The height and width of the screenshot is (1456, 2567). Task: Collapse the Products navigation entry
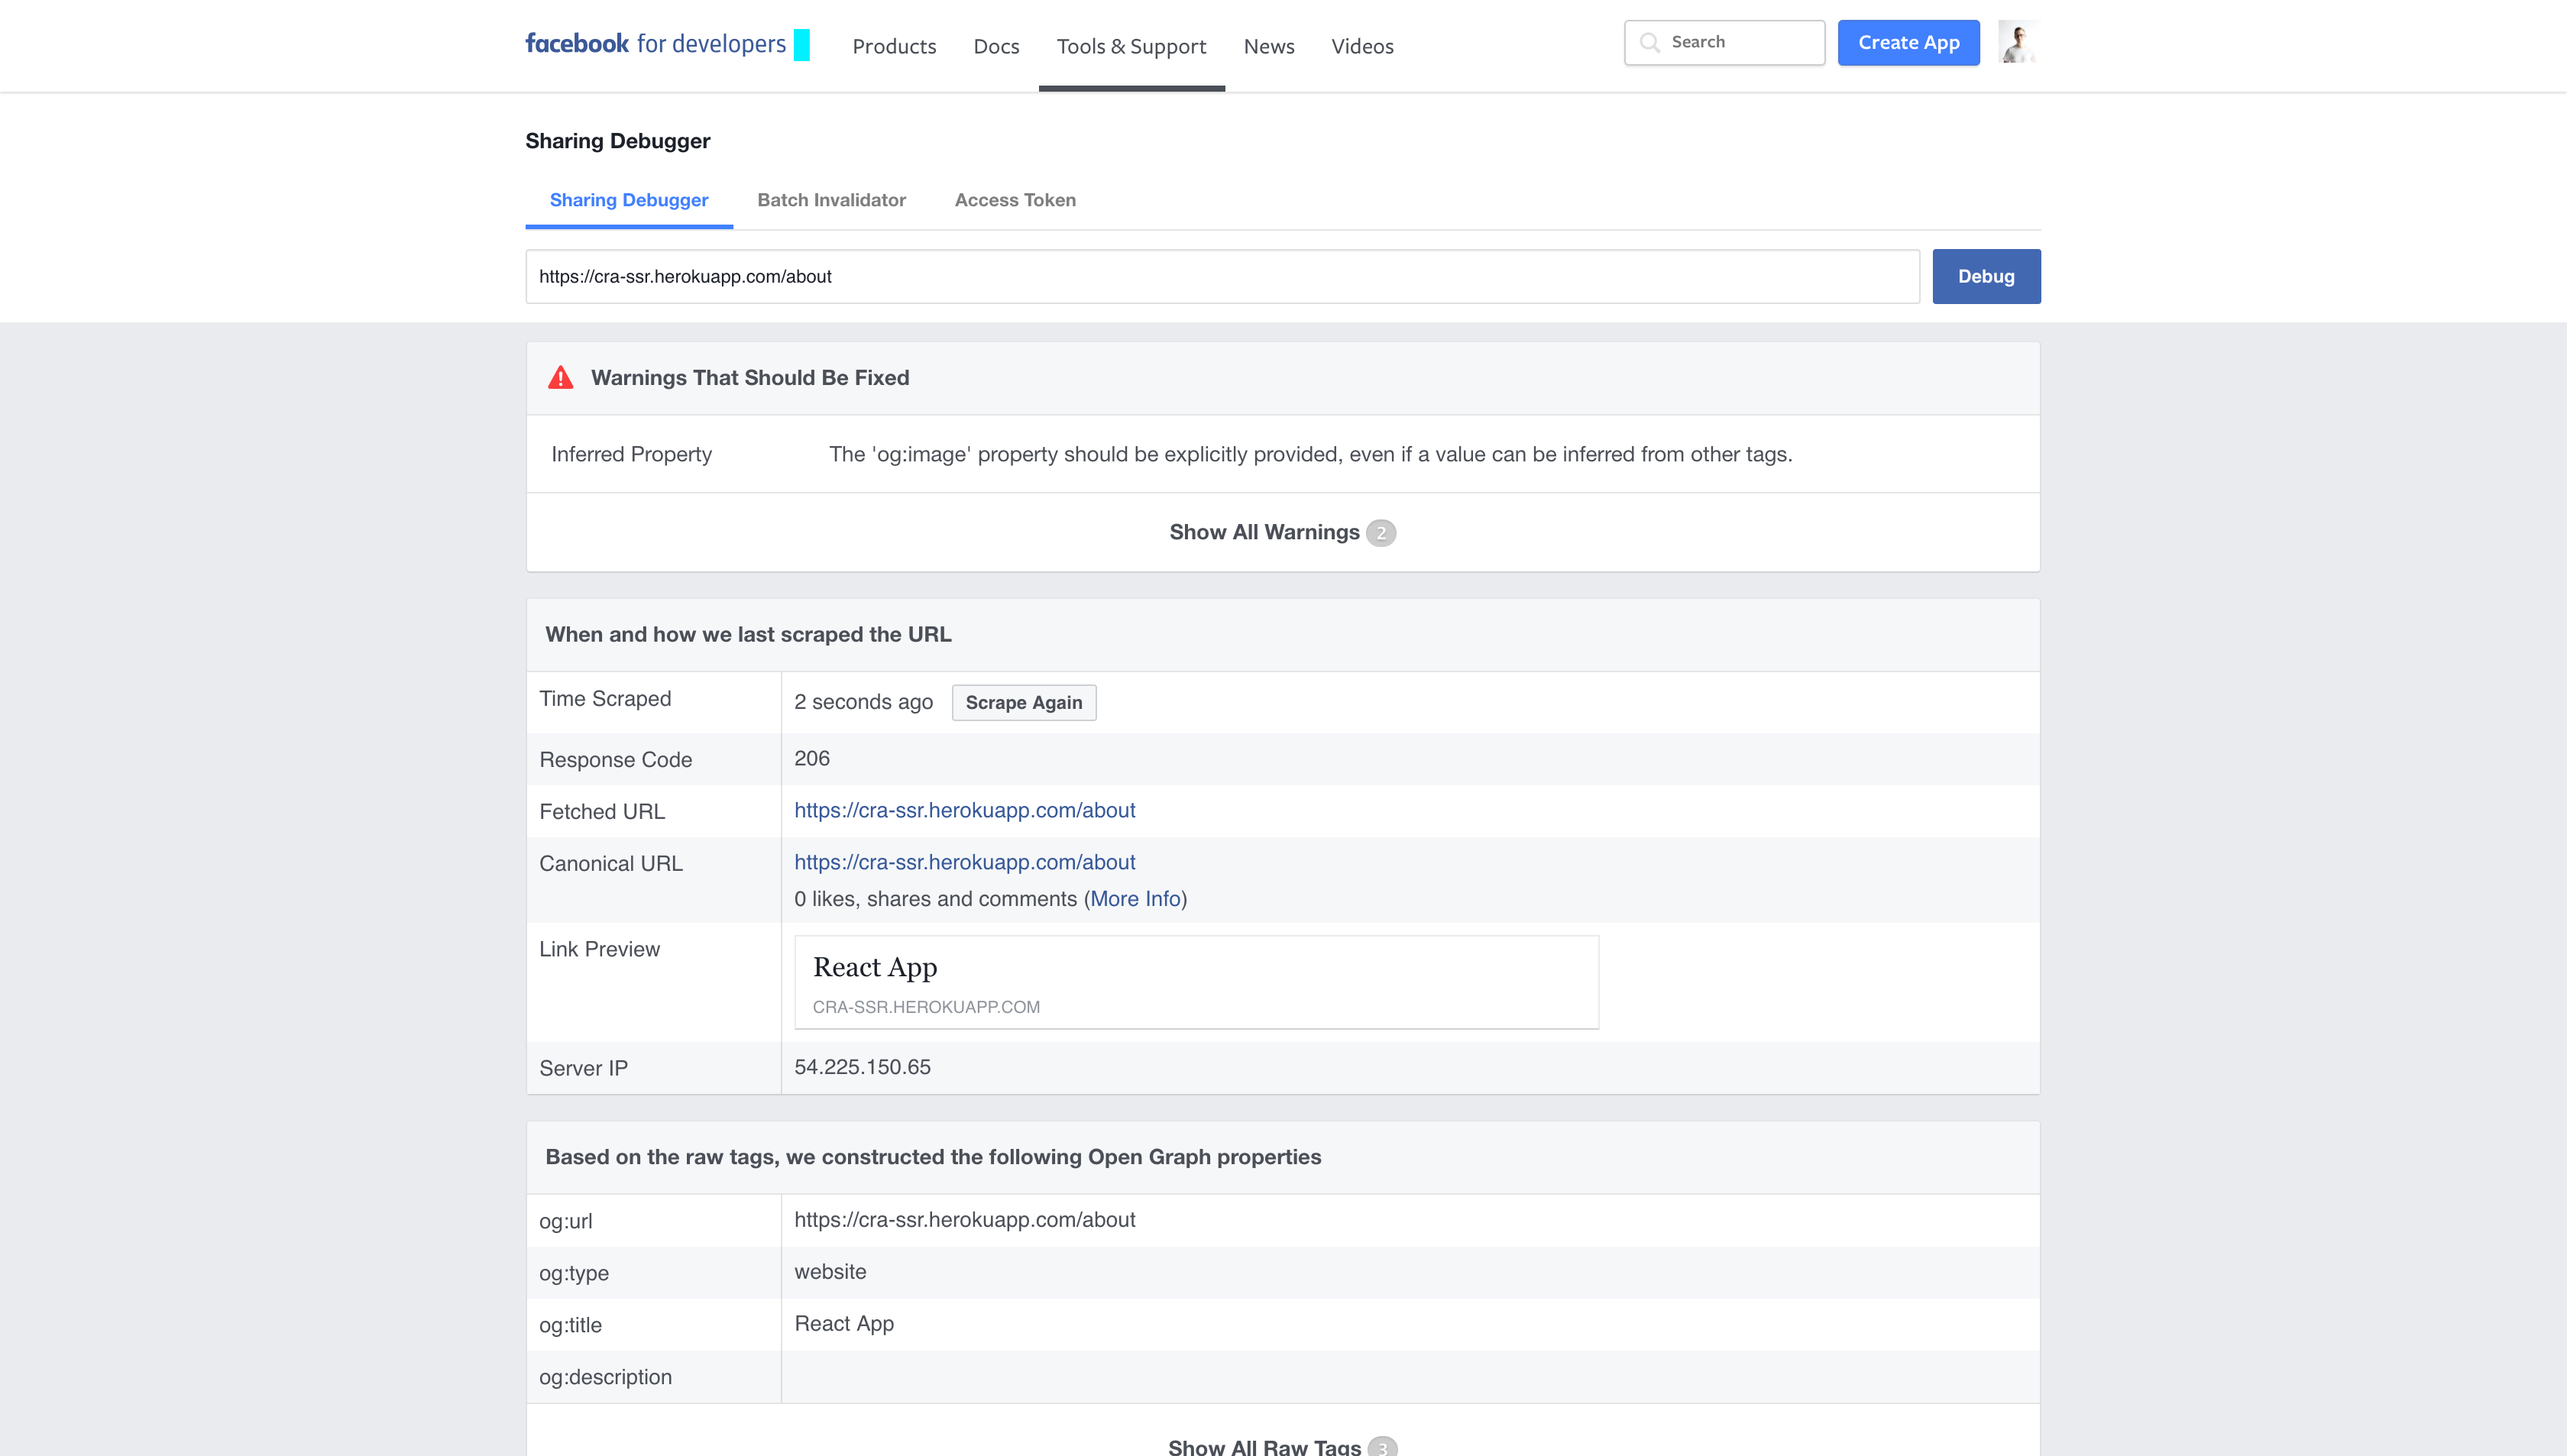(x=894, y=46)
